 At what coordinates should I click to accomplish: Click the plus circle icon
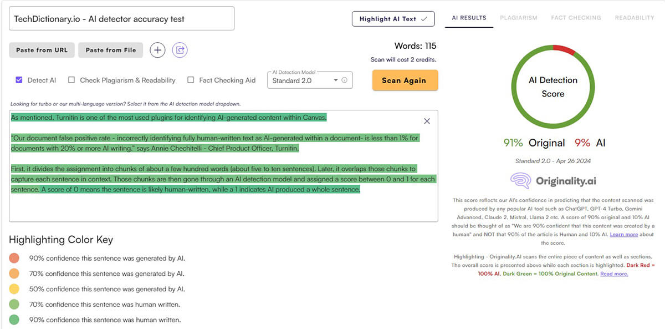(158, 50)
